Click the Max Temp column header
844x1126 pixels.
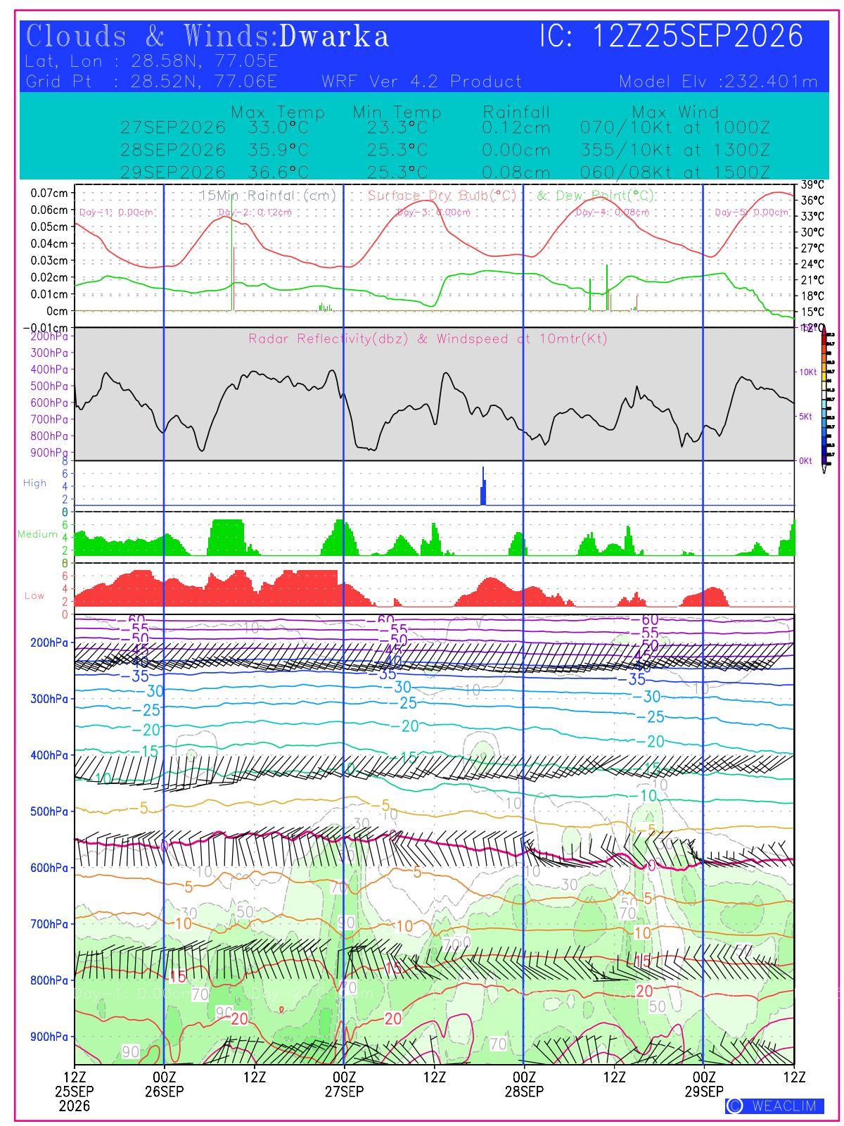pos(278,112)
